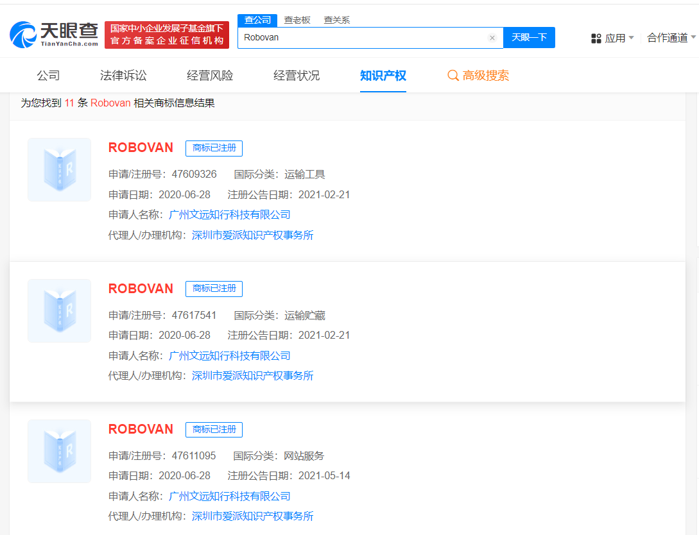Click registration announcement date 2021-05-14
The width and height of the screenshot is (699, 535).
pos(324,476)
